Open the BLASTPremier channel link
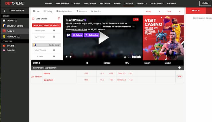212x122 pixels. coord(75,20)
